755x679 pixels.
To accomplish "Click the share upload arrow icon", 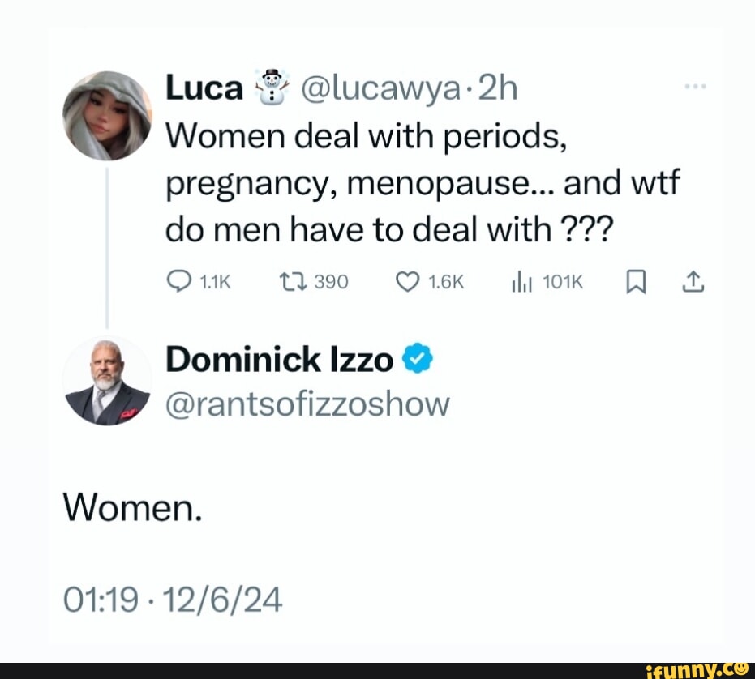I will click(x=693, y=282).
